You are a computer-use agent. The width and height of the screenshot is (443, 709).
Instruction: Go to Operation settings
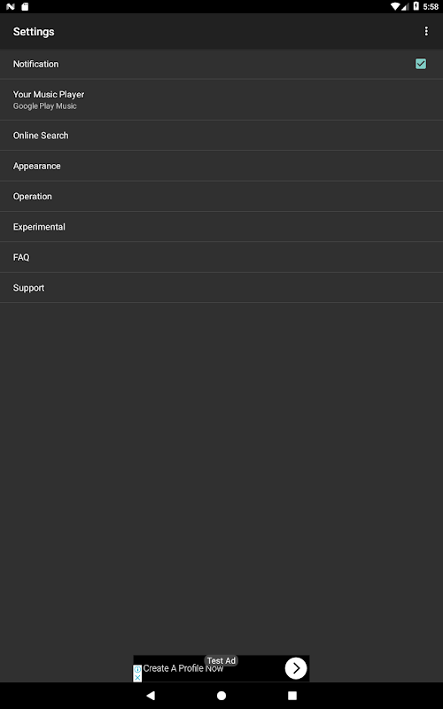221,196
